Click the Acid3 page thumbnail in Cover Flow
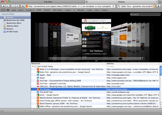This screenshot has height=115, width=162. 72,37
